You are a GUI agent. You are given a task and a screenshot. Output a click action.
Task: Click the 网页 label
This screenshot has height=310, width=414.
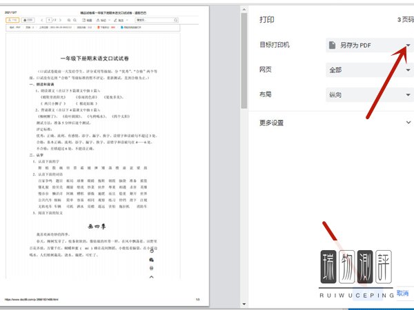[266, 70]
